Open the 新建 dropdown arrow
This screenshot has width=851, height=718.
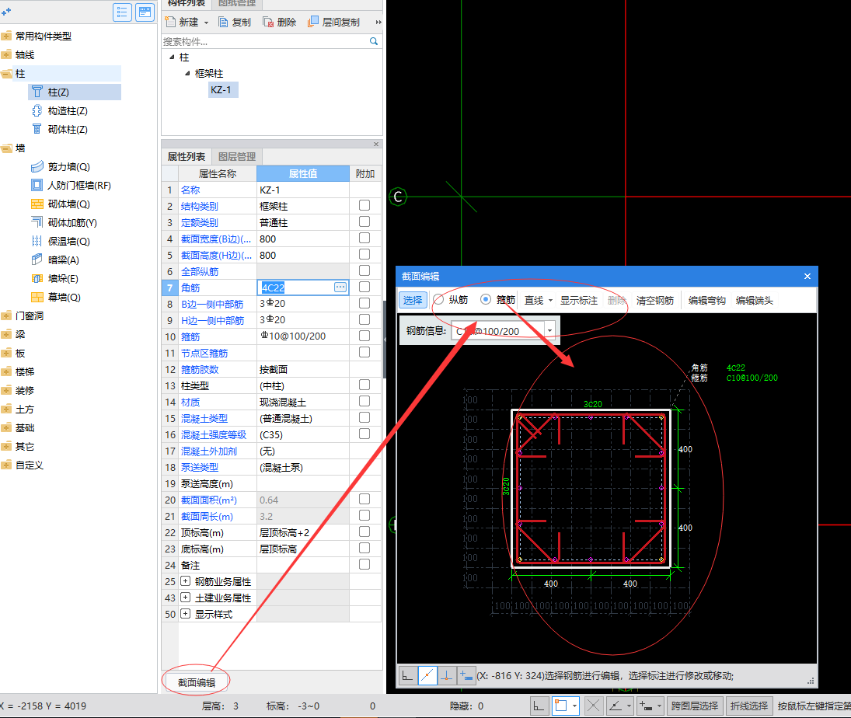click(x=206, y=23)
